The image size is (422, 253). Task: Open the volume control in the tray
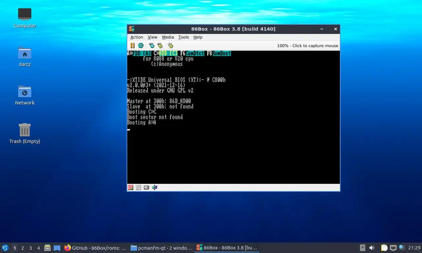coord(372,248)
